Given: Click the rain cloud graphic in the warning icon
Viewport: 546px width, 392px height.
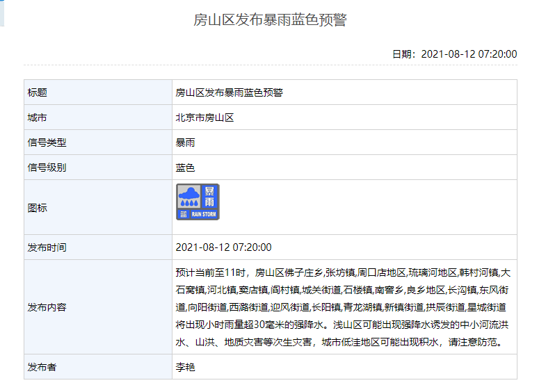Looking at the screenshot, I should [x=188, y=196].
